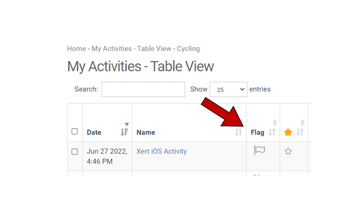Click the Home breadcrumb link
This screenshot has width=358, height=201.
(x=76, y=49)
